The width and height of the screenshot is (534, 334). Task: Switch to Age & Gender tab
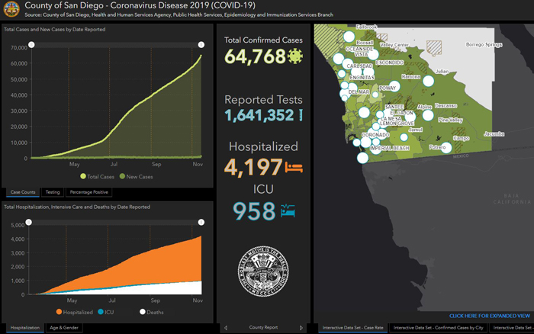[64, 328]
